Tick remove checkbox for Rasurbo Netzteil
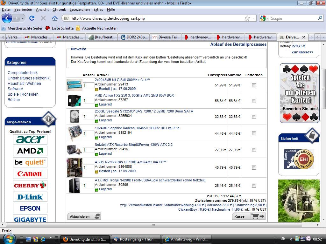Image resolution: width=326 pixels, height=244 pixels. point(254,150)
